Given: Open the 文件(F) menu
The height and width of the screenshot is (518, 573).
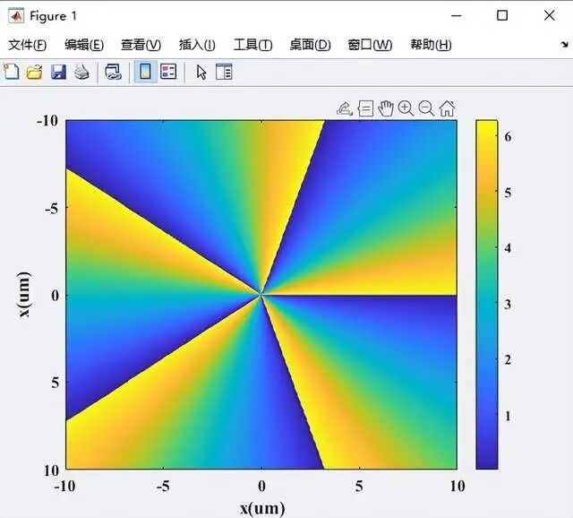Looking at the screenshot, I should click(27, 45).
